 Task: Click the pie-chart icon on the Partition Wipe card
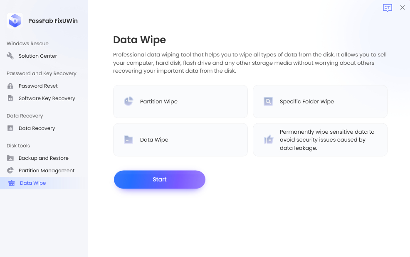128,101
